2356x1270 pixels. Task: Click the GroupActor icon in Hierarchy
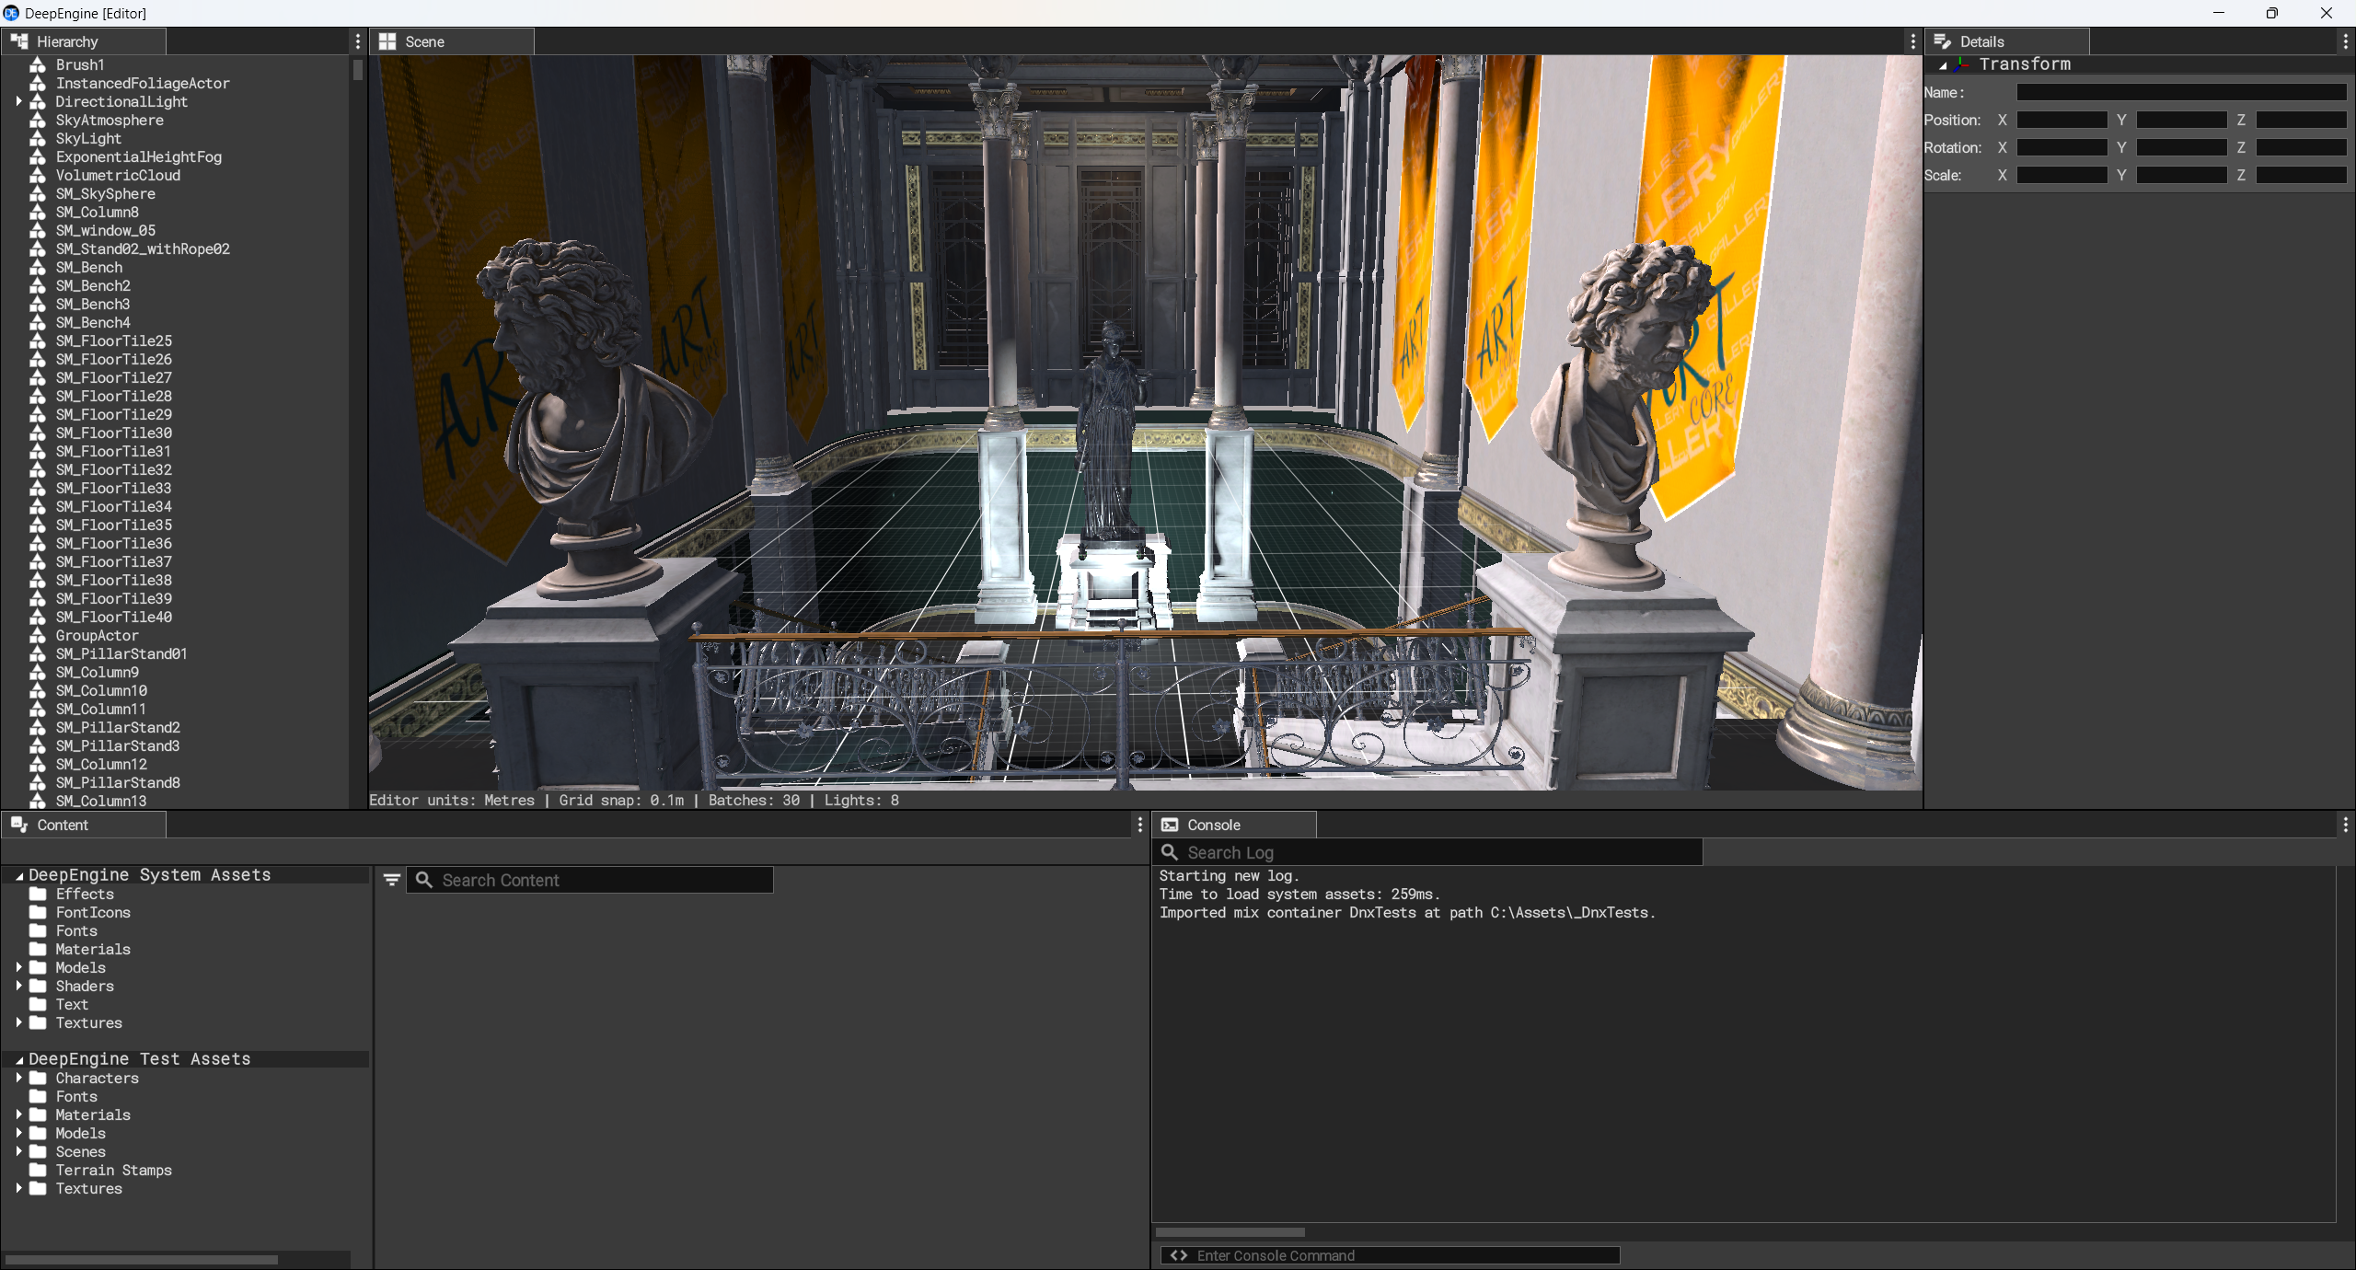coord(38,635)
